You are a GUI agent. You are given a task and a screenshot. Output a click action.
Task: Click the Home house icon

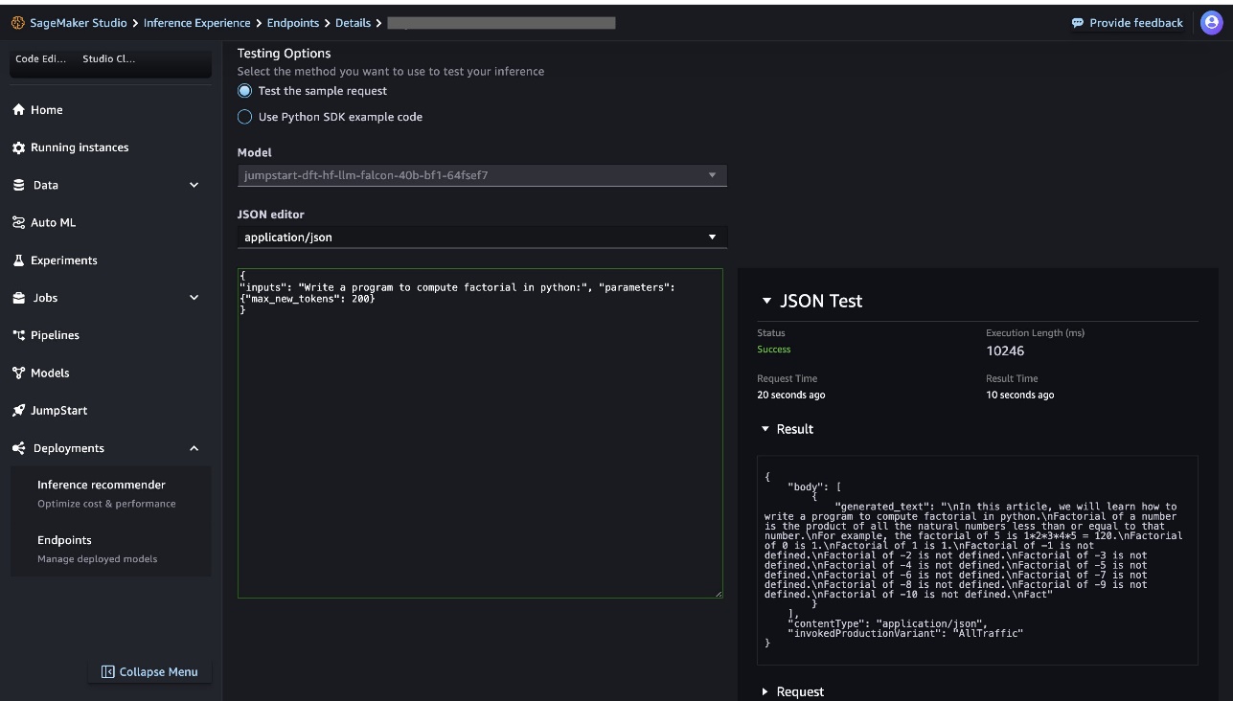pyautogui.click(x=18, y=110)
